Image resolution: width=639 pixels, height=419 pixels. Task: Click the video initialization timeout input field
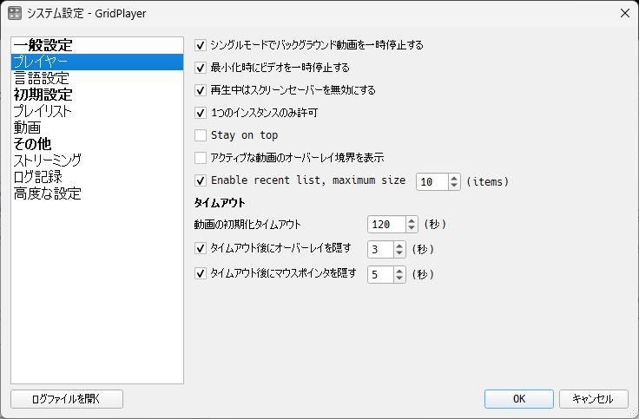[x=385, y=224]
